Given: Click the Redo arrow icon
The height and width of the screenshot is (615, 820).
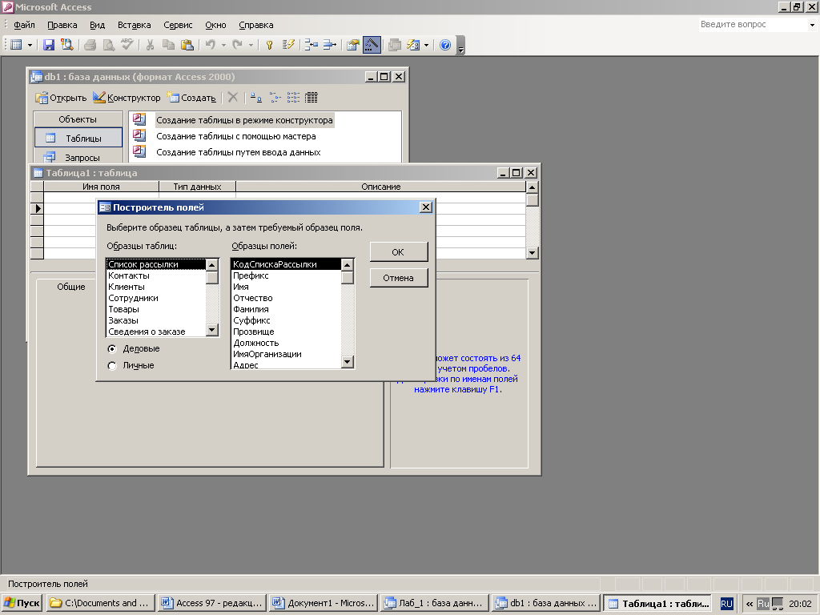Looking at the screenshot, I should 237,45.
